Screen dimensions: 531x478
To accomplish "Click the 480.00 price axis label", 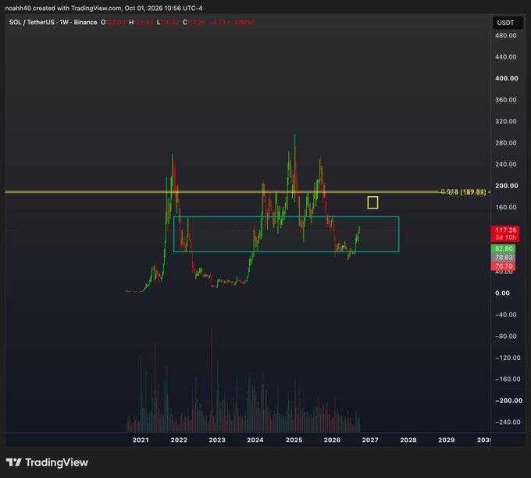I will pos(505,36).
